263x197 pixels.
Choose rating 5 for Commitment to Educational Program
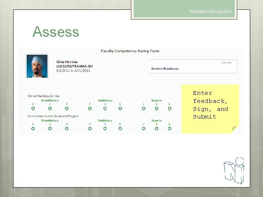tap(105, 128)
